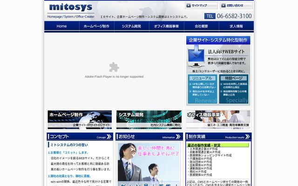Click the Homepage / System / Office-Creater tagline

71,17
